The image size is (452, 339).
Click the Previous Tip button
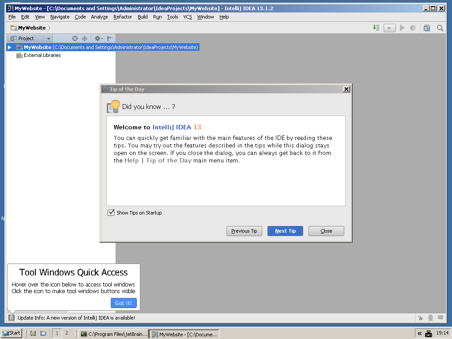244,231
